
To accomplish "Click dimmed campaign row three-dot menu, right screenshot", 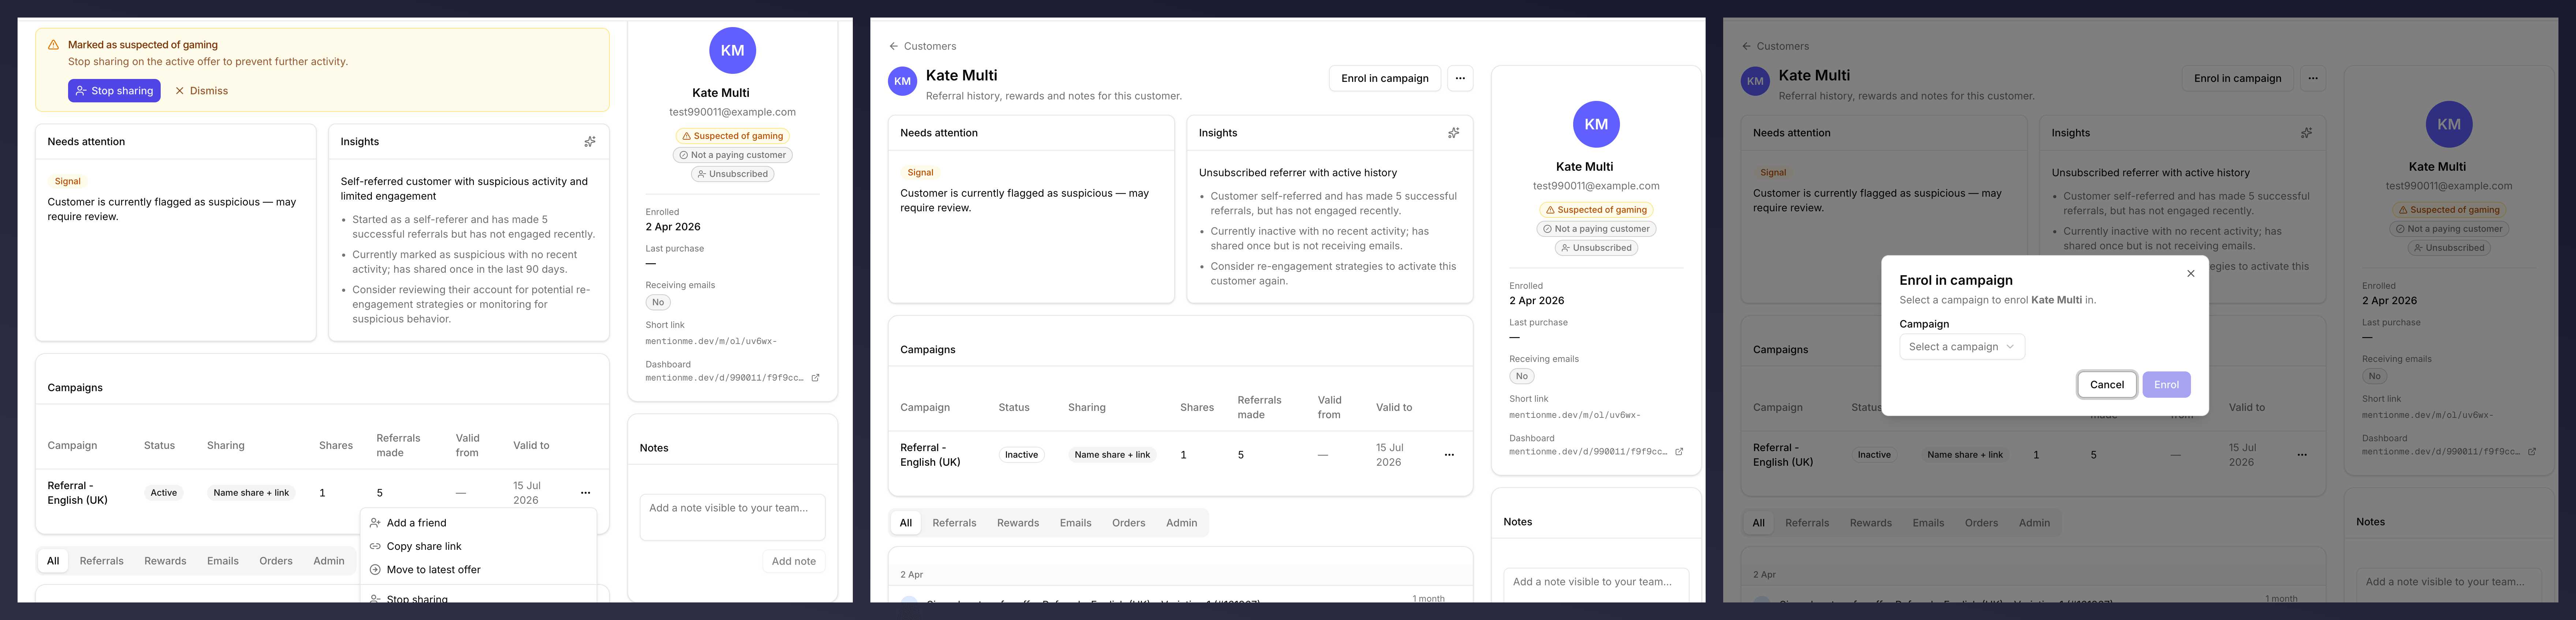I will click(2302, 455).
